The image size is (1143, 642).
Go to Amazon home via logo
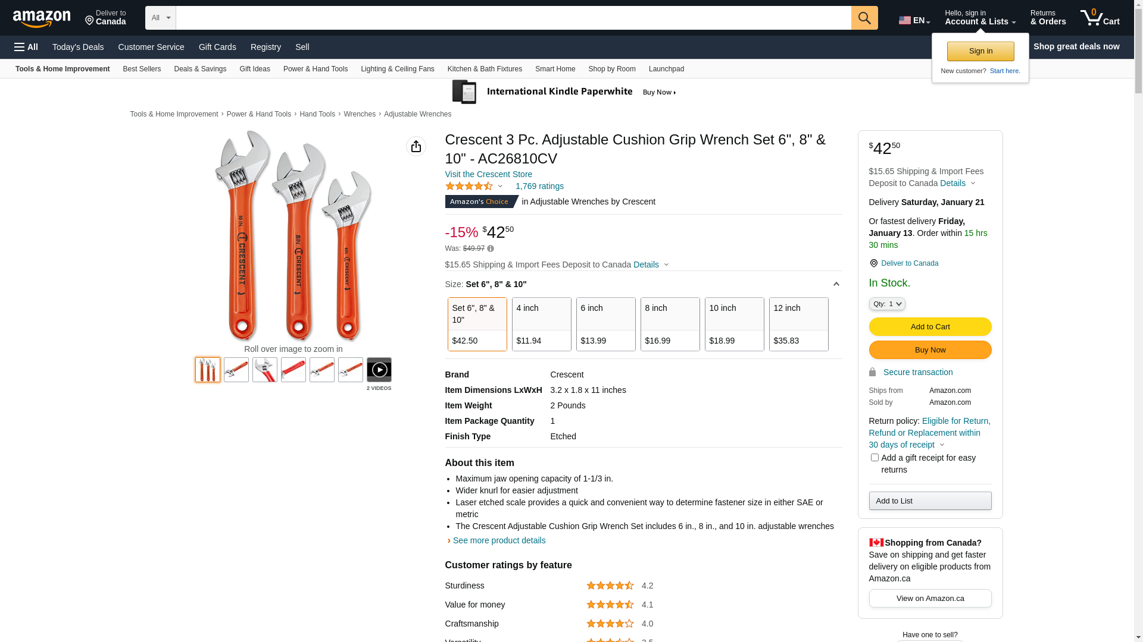point(42,18)
